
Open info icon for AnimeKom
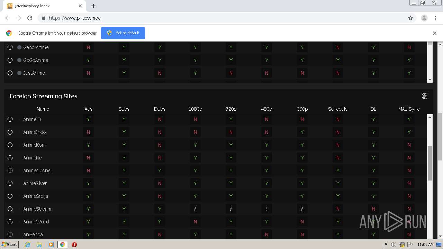click(x=10, y=145)
